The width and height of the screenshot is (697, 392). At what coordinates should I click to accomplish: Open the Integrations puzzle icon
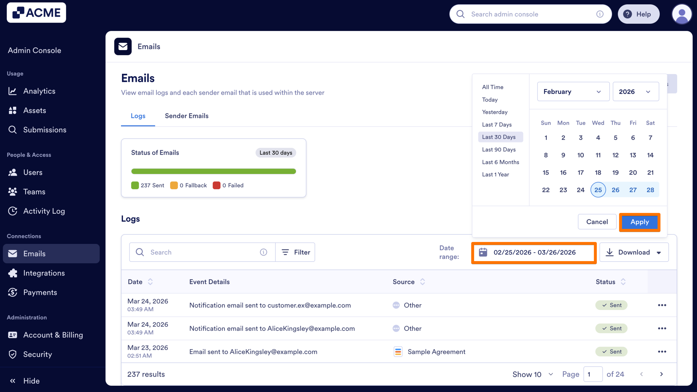coord(13,273)
